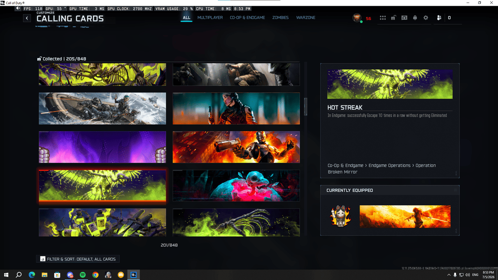Click the red 56 level number
The width and height of the screenshot is (498, 280).
coord(368,18)
